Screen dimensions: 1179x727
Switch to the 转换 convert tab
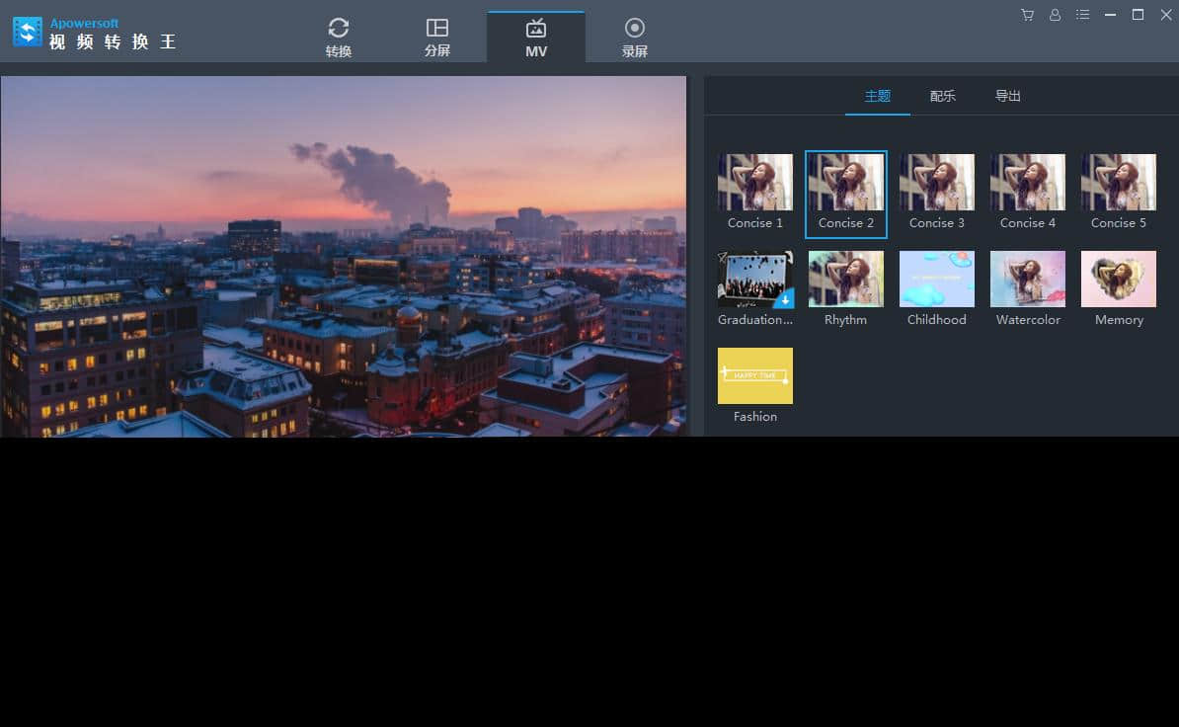click(x=339, y=37)
